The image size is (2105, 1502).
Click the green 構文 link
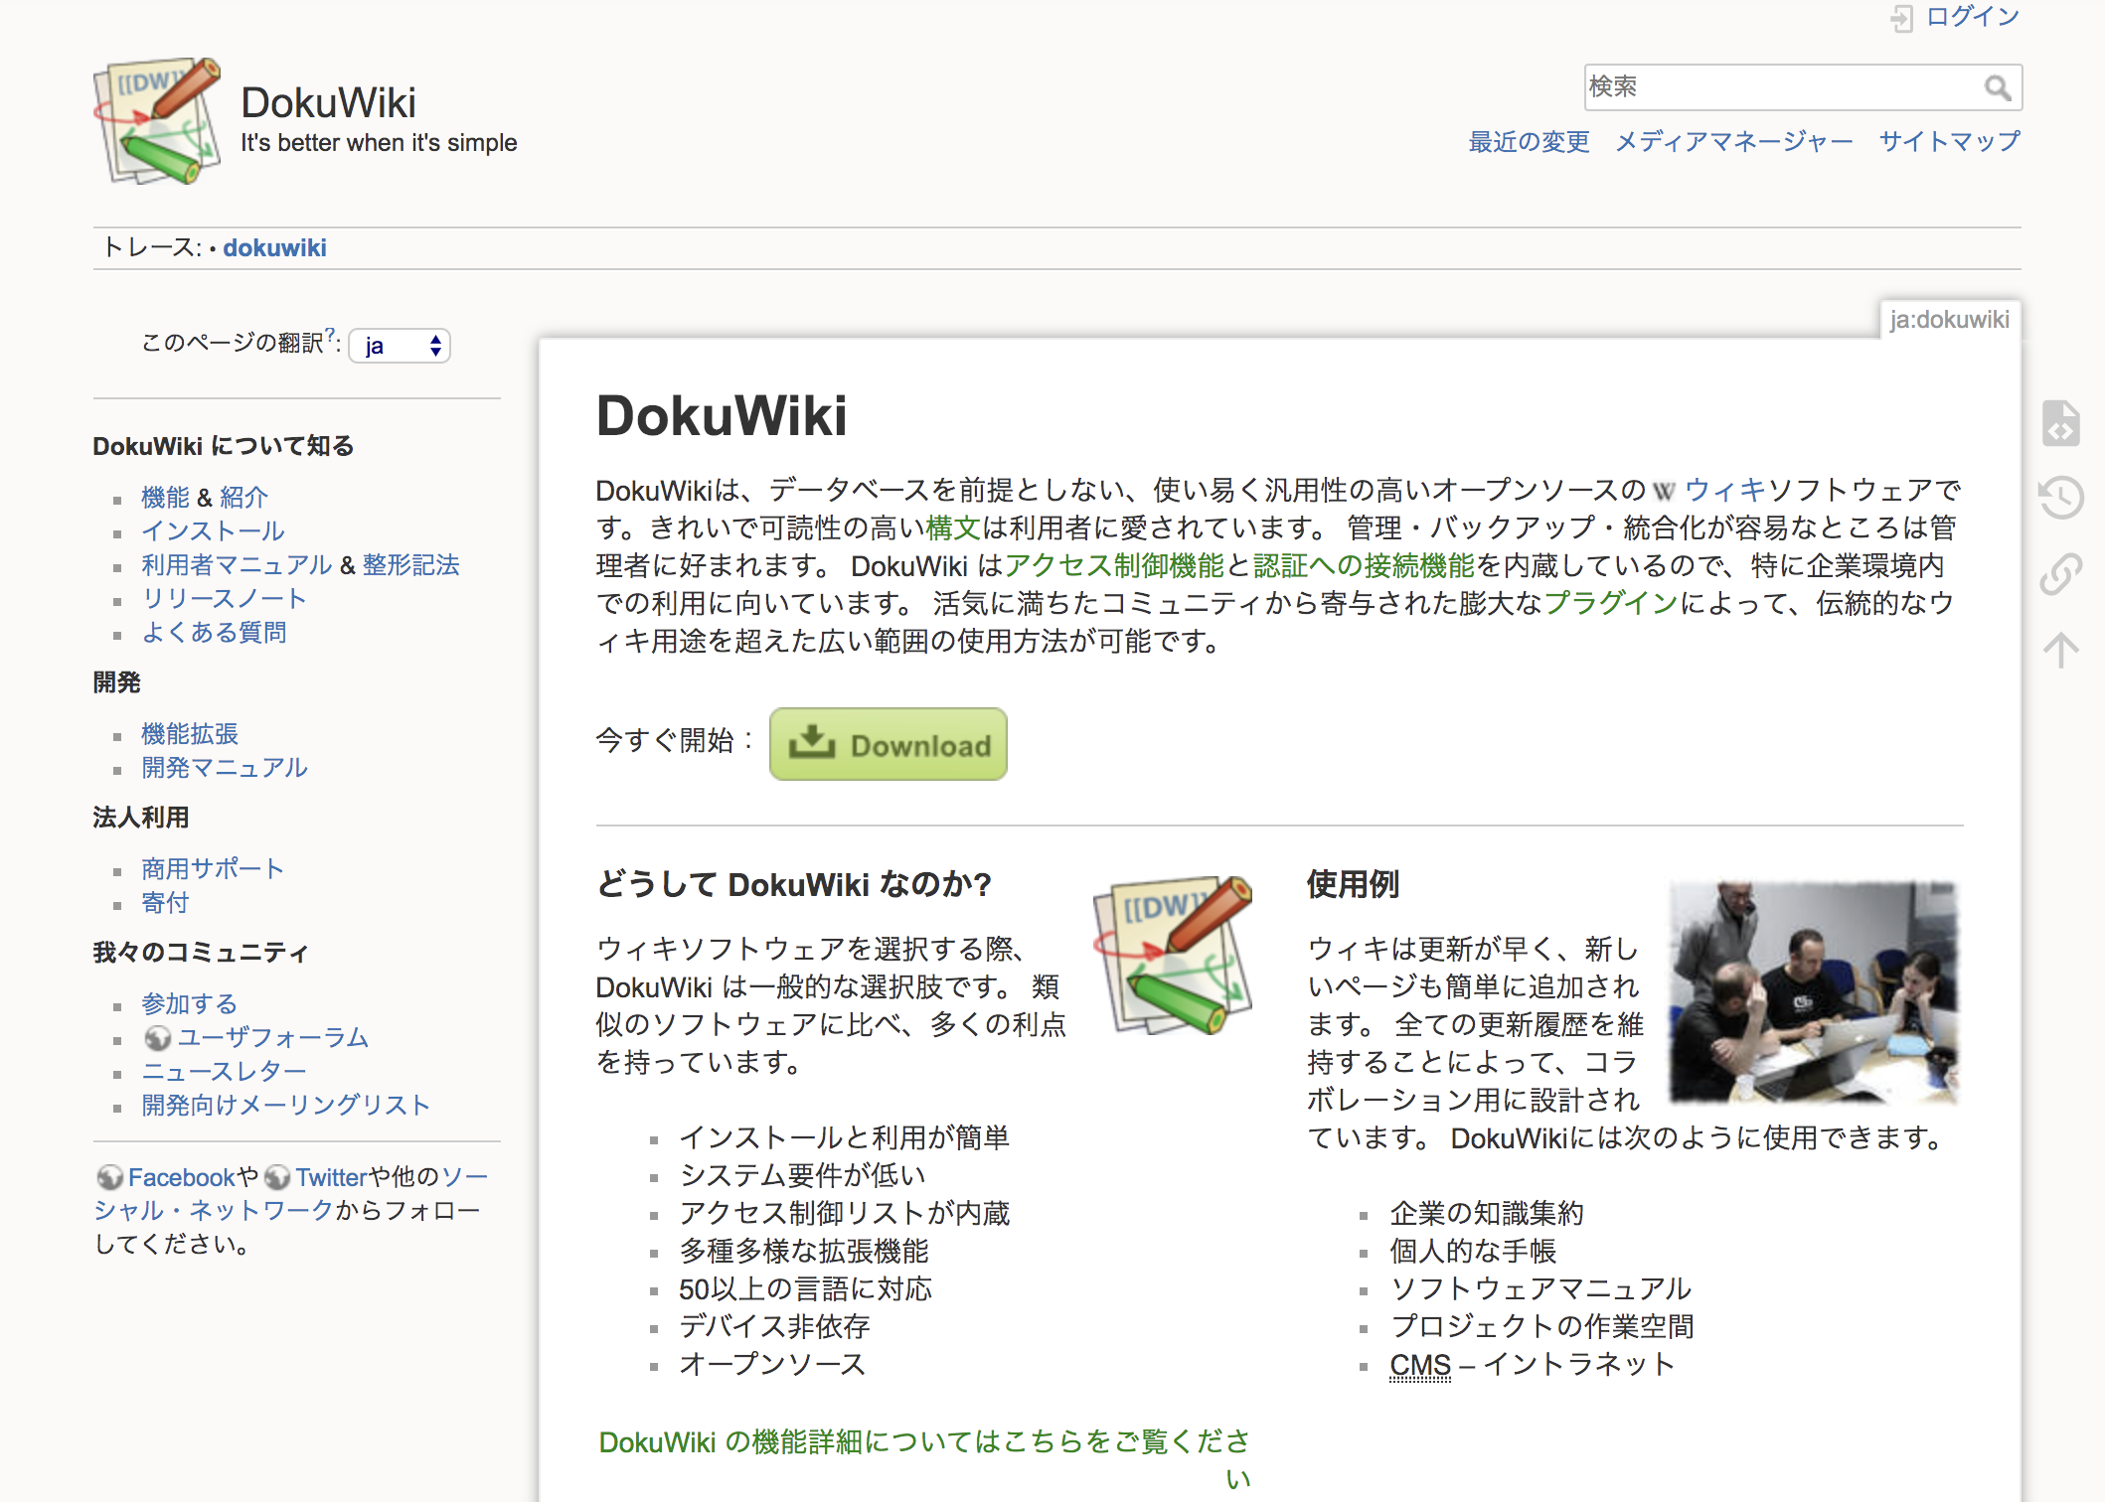tap(953, 527)
